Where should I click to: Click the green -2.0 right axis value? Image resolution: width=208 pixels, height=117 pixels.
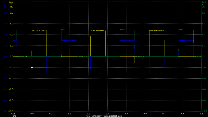[x=203, y=68]
